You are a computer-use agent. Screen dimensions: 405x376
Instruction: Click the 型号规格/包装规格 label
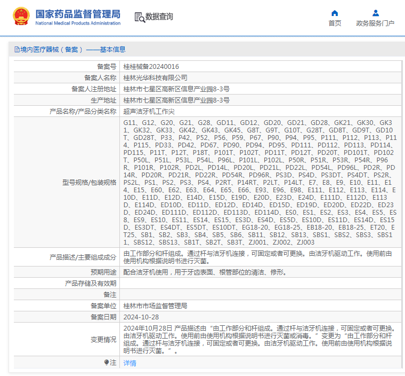click(x=90, y=182)
